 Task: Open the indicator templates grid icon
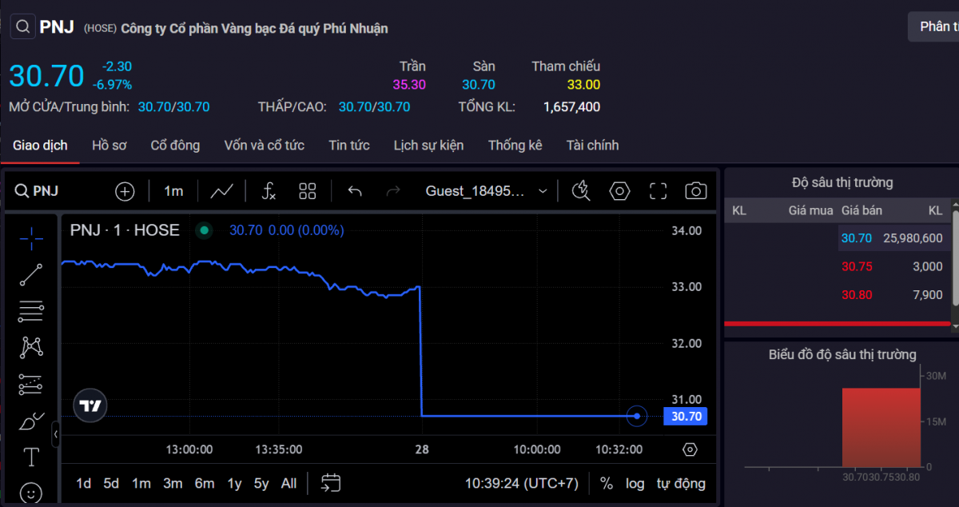coord(308,191)
